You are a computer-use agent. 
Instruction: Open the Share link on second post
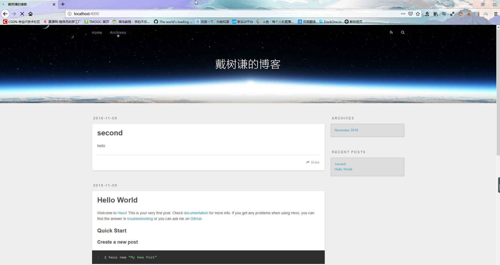313,162
